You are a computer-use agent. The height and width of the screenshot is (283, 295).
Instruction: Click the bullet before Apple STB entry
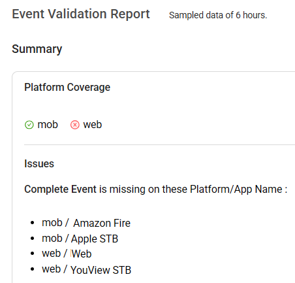(33, 239)
